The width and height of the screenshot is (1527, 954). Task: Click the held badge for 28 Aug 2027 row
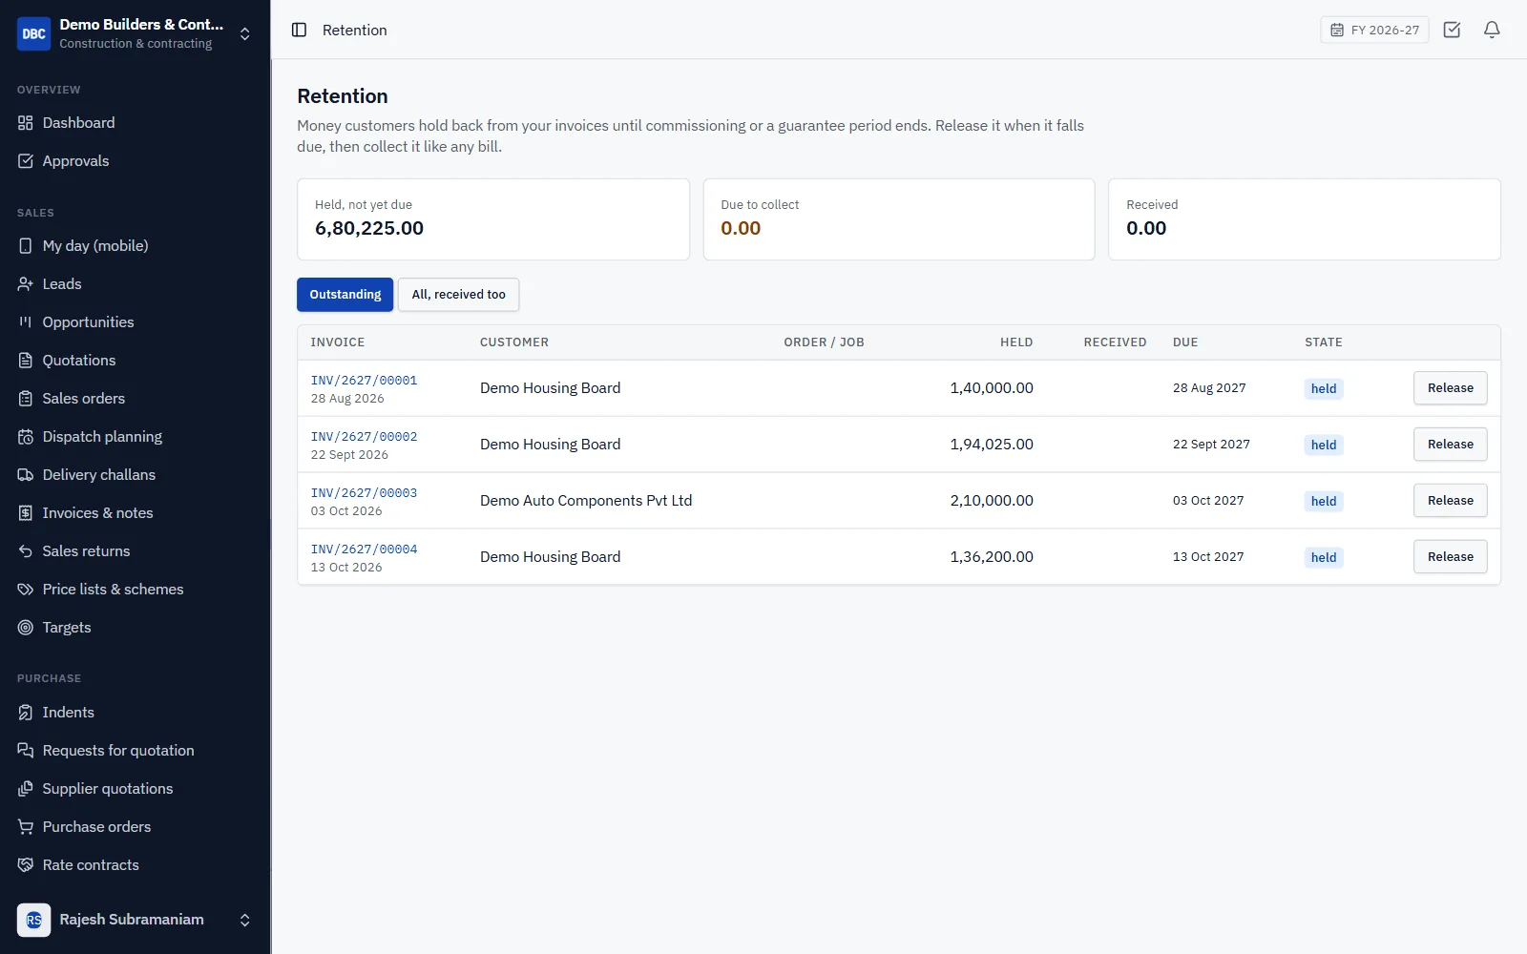tap(1324, 389)
